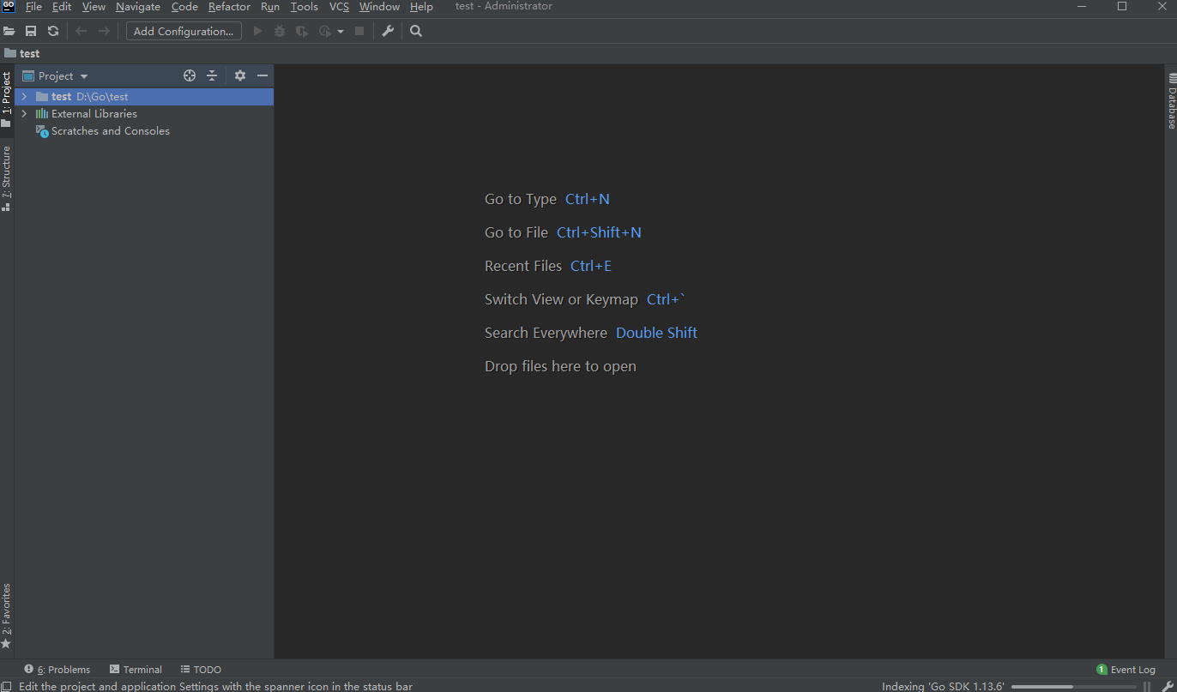Click the Add Configuration button
The image size is (1177, 692).
click(184, 31)
